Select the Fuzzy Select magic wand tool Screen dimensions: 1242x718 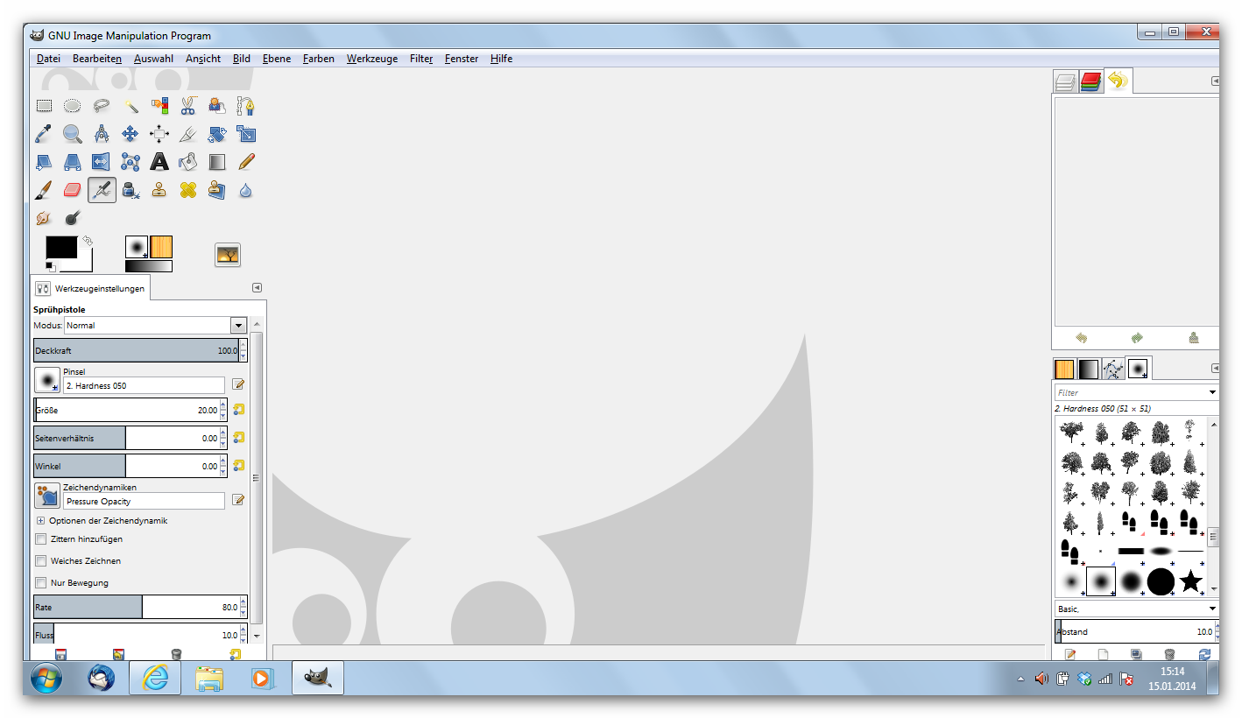click(131, 106)
